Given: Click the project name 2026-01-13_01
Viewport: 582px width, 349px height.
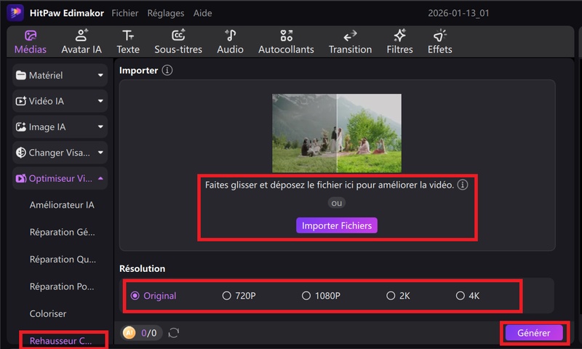Looking at the screenshot, I should point(458,13).
